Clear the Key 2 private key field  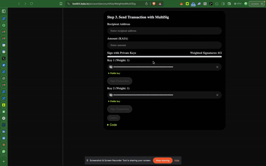(217, 95)
